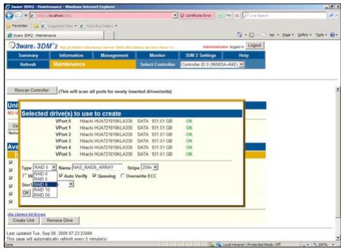This screenshot has height=250, width=341.
Task: Choose highlighted RAID 6 from the type list
Action: click(45, 184)
